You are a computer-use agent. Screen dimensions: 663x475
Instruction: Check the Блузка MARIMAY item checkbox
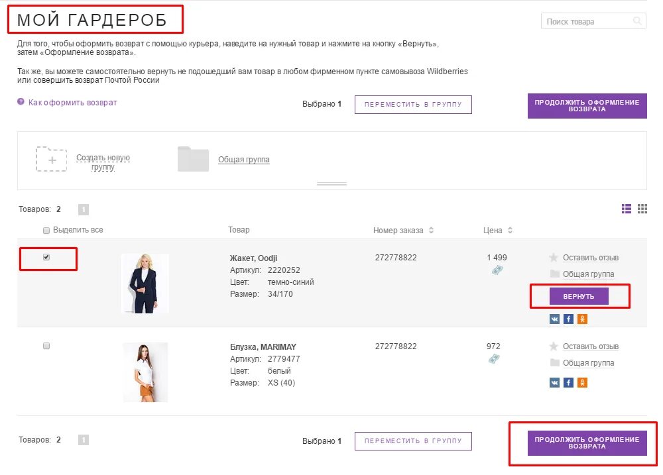pyautogui.click(x=46, y=346)
